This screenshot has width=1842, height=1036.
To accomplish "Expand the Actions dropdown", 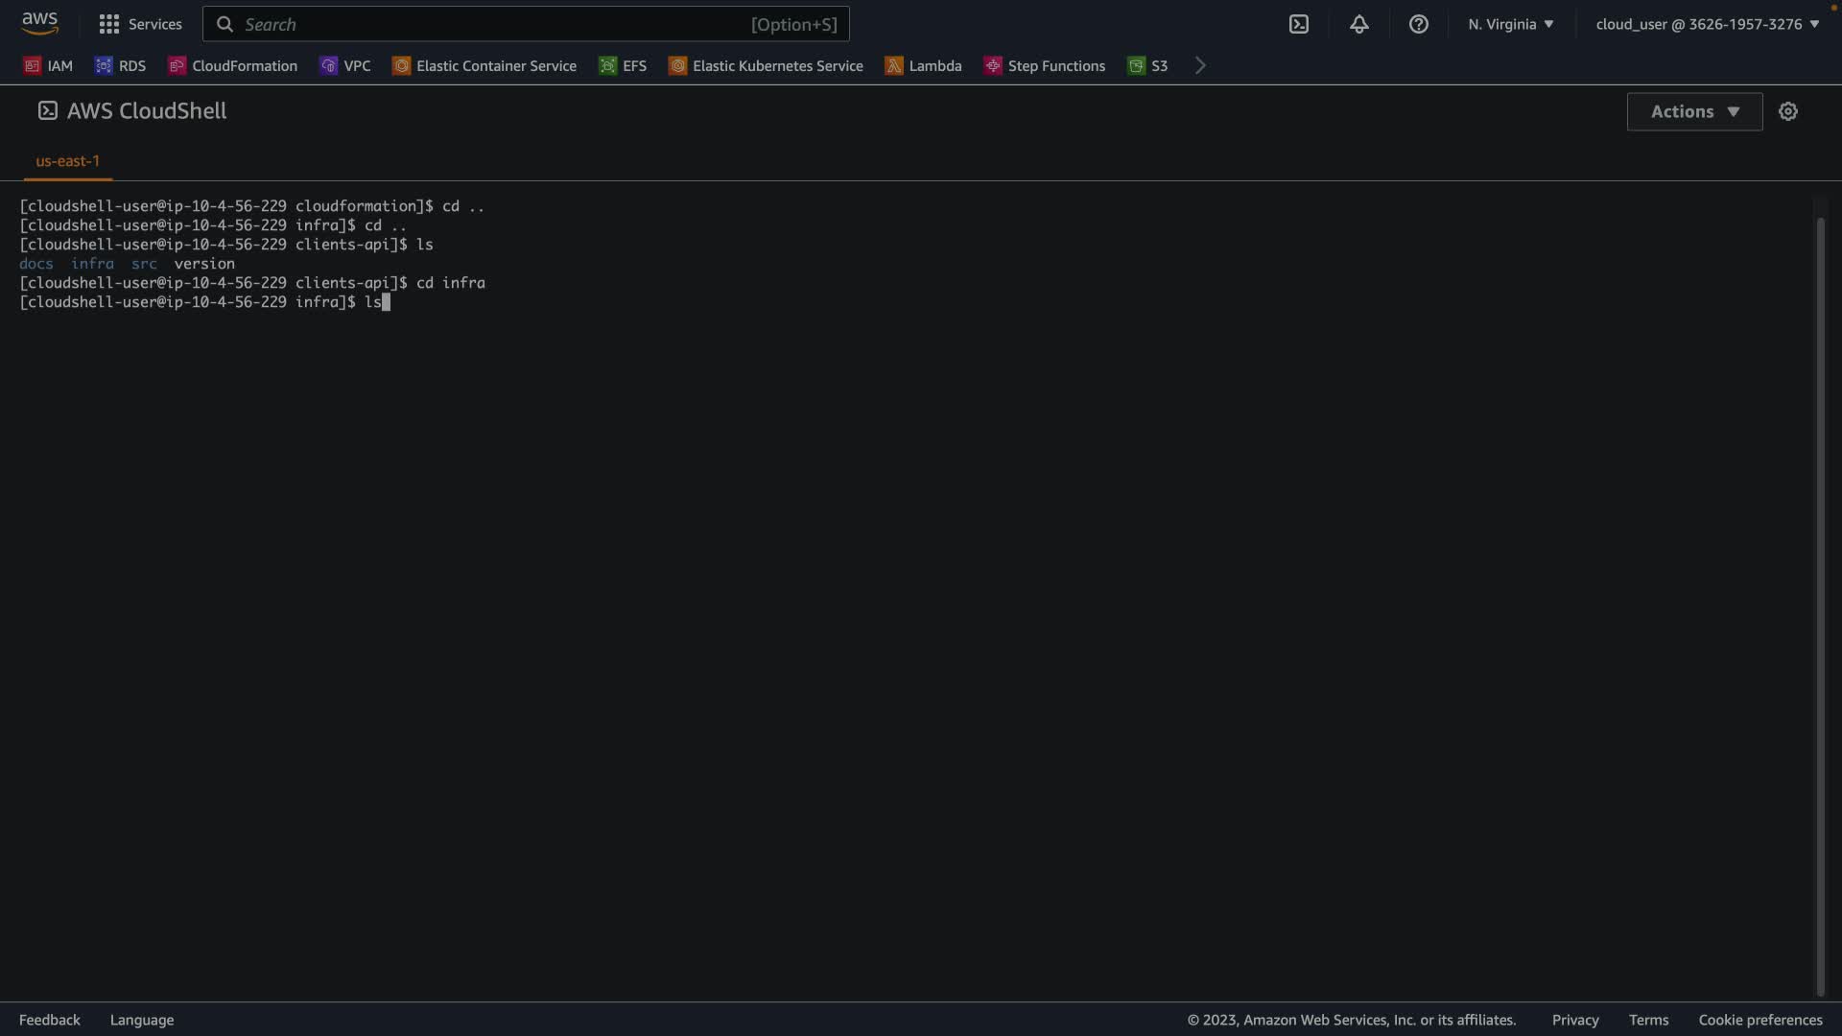I will (1694, 111).
